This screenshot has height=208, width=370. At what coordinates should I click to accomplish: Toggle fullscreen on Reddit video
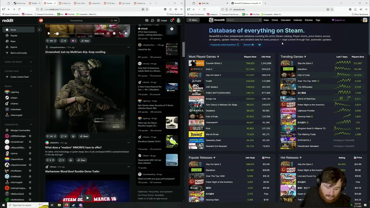click(120, 34)
